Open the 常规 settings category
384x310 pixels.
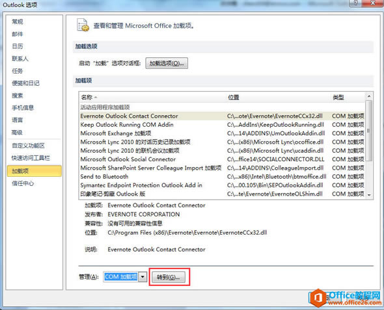coord(18,21)
